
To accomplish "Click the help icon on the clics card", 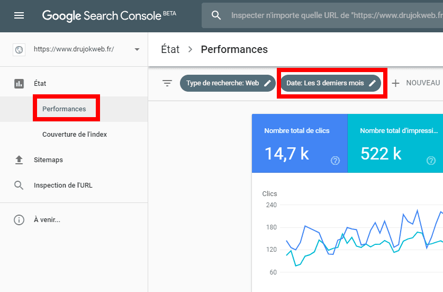I will pyautogui.click(x=335, y=161).
